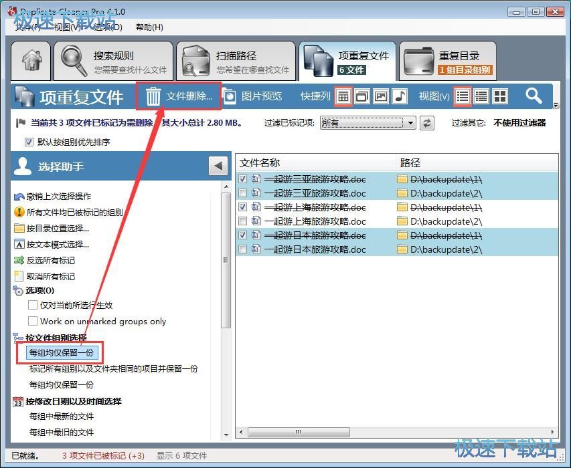Click the flag icon before marked files summary
Screen dimensions: 571x468
click(x=21, y=123)
